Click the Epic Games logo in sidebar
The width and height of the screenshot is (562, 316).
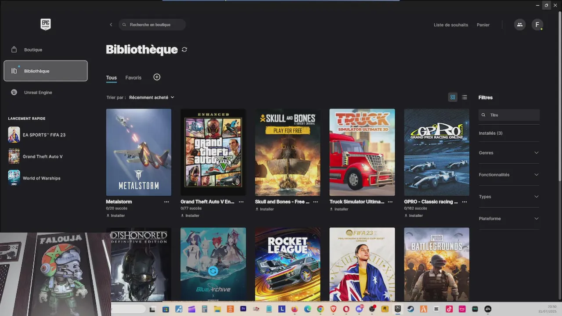(x=46, y=25)
